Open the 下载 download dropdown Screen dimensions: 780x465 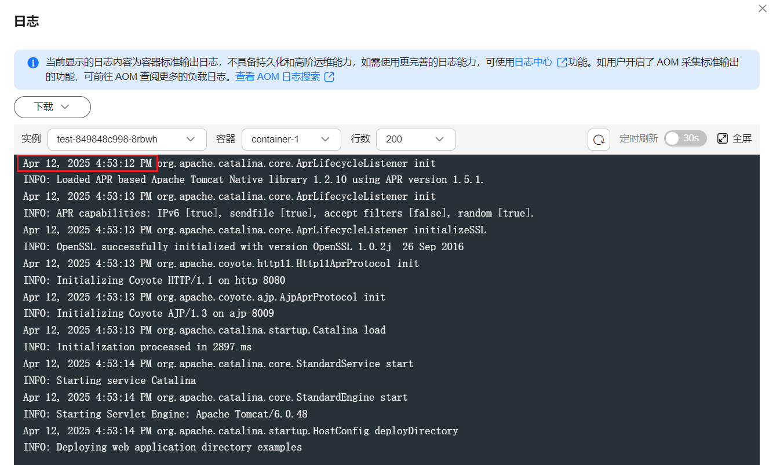point(52,107)
